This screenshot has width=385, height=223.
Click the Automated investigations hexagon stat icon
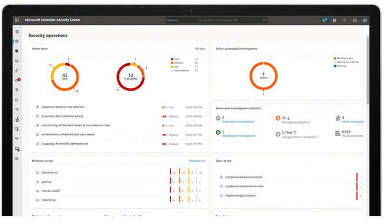[x=218, y=119]
